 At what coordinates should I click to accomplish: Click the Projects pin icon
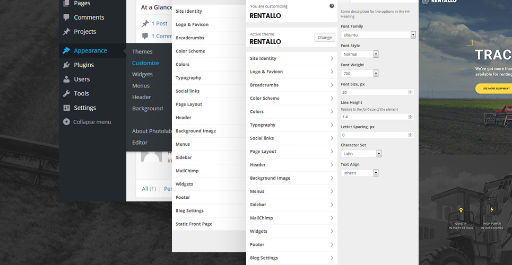[66, 32]
